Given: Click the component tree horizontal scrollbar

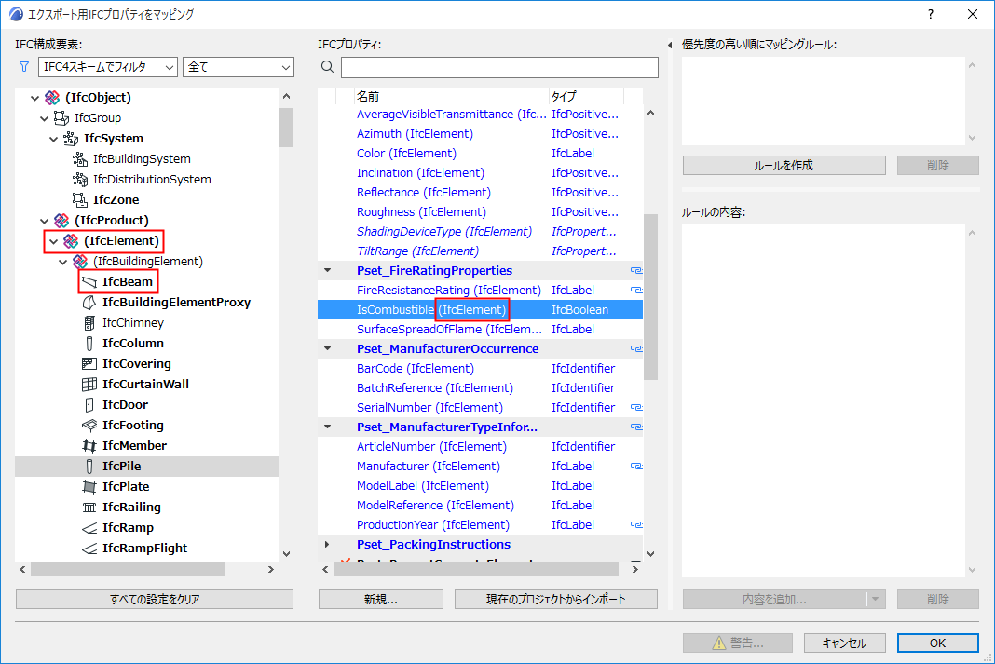Looking at the screenshot, I should point(128,570).
